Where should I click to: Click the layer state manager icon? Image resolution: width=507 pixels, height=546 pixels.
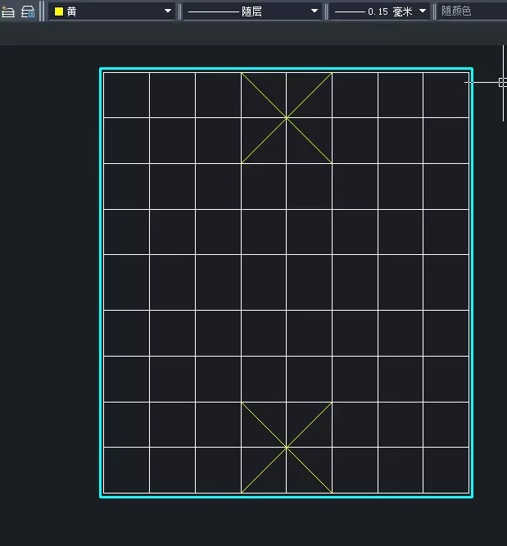[x=27, y=11]
